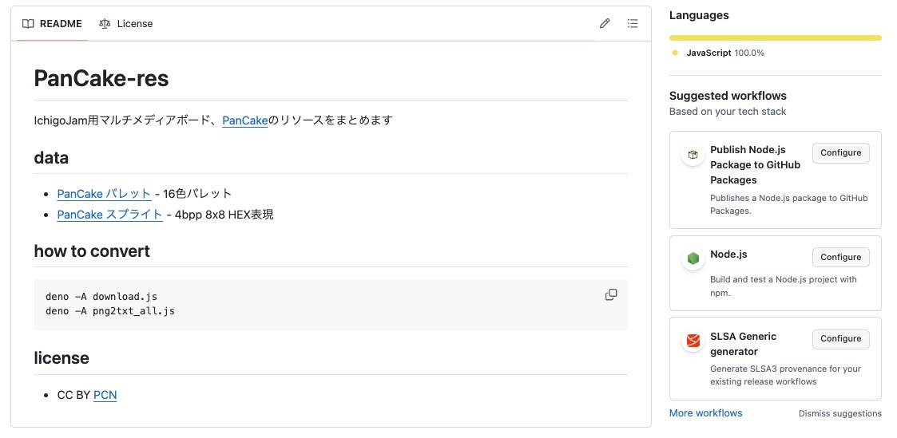Follow the PCN license link
The image size is (897, 438).
coord(105,395)
